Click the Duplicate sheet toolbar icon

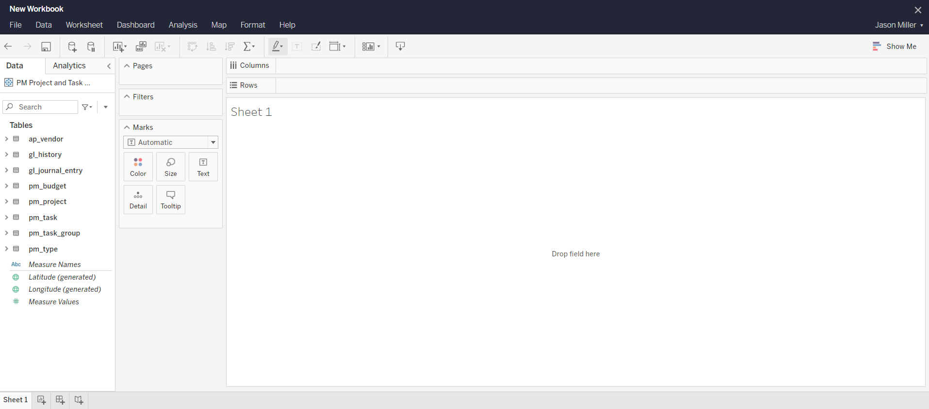[141, 47]
